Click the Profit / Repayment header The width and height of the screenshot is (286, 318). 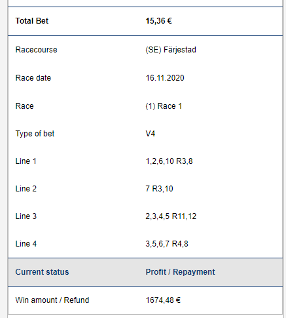coord(180,272)
